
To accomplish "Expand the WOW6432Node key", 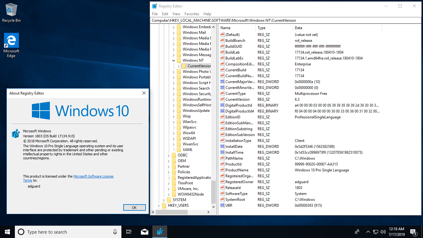I will click(169, 194).
